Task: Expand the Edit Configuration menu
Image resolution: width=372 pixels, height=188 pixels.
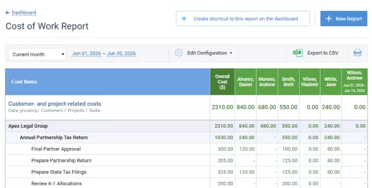Action: point(210,53)
